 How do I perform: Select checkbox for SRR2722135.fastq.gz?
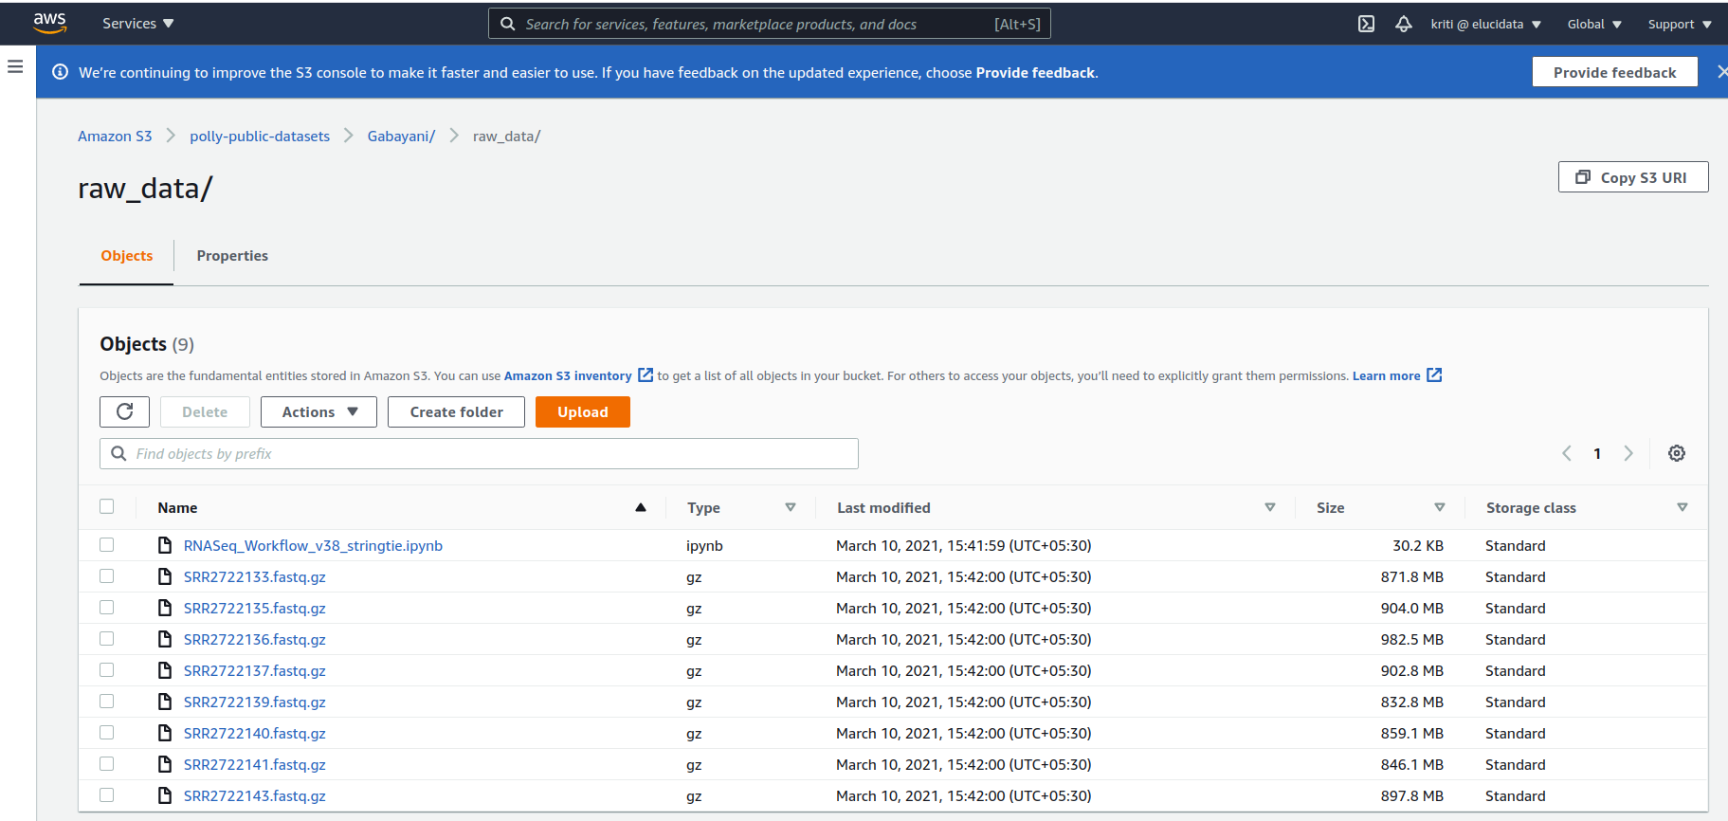coord(106,607)
